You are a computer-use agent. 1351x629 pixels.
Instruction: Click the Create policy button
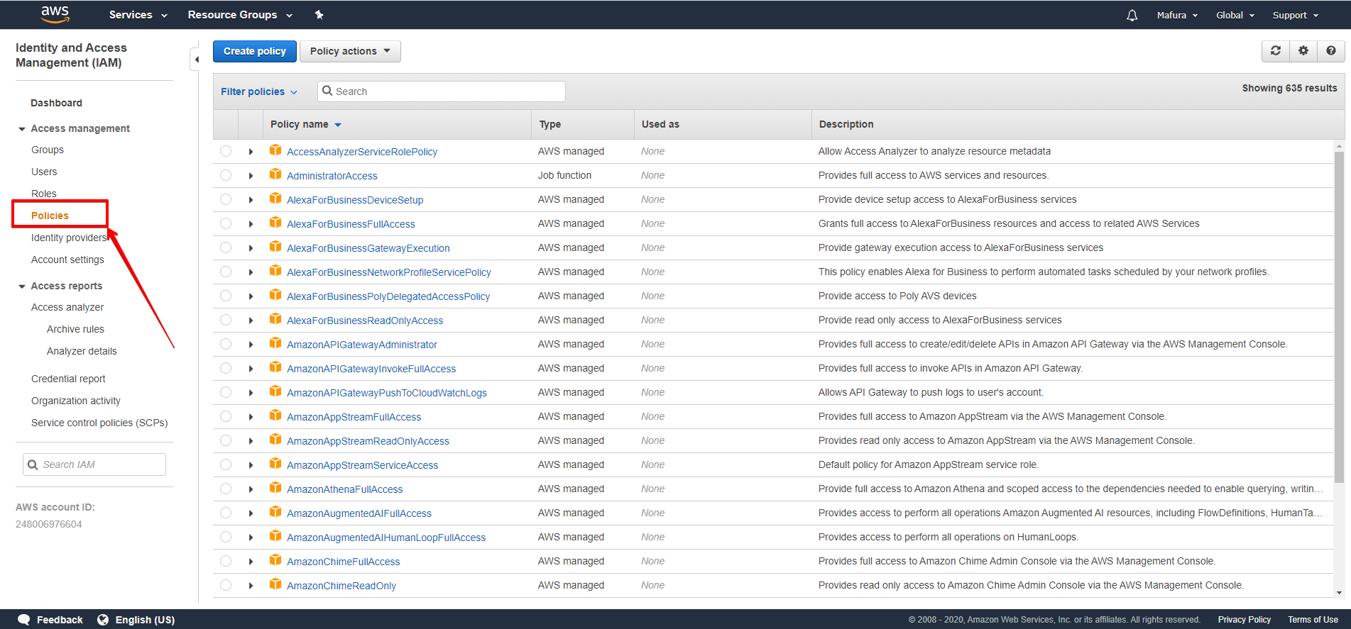point(255,51)
